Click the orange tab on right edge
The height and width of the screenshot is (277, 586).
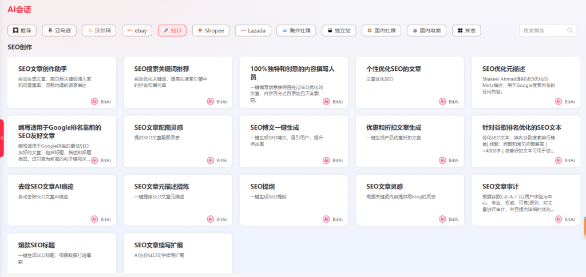pyautogui.click(x=584, y=227)
